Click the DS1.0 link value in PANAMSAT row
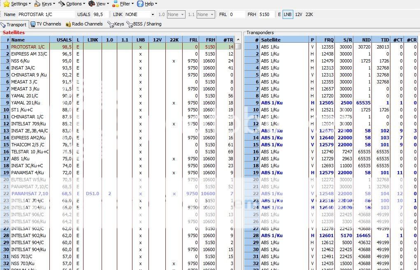The width and height of the screenshot is (420, 270). pyautogui.click(x=93, y=194)
